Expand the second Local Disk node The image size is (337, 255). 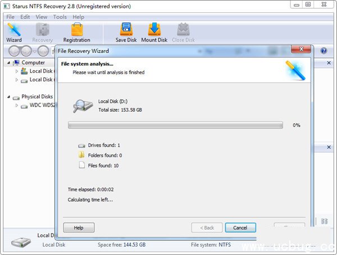click(x=16, y=80)
